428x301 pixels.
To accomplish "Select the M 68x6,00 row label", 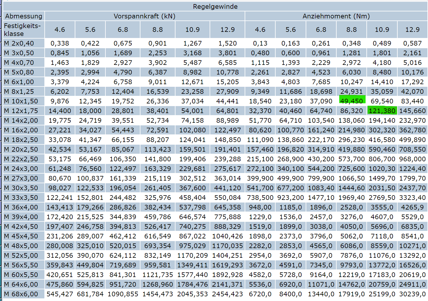I will click(x=24, y=294).
